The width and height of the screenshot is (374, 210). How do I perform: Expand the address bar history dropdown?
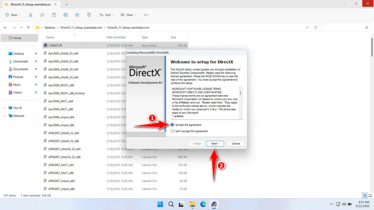[x=307, y=27]
